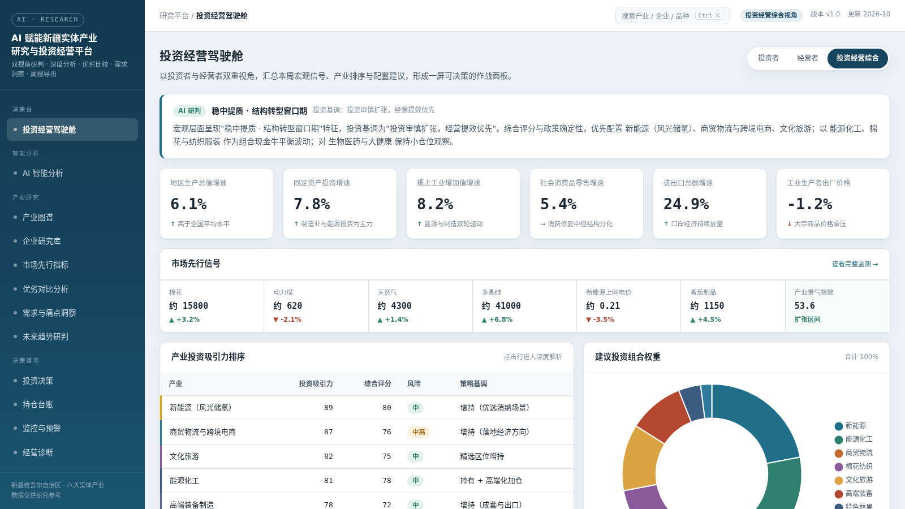The image size is (905, 509).
Task: Select the 工业生产者出厂价格 card
Action: point(833,204)
